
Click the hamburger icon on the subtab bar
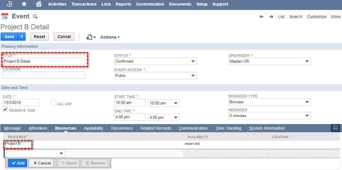click(x=335, y=128)
